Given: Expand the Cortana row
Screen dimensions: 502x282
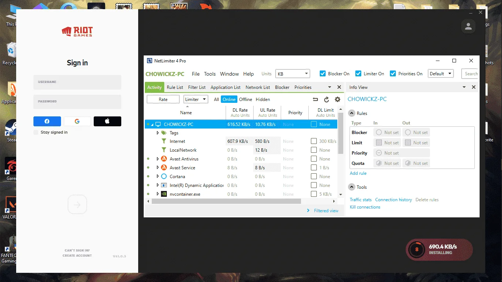Looking at the screenshot, I should coord(158,177).
